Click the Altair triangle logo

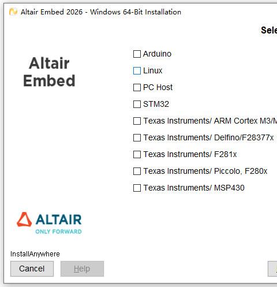[24, 219]
